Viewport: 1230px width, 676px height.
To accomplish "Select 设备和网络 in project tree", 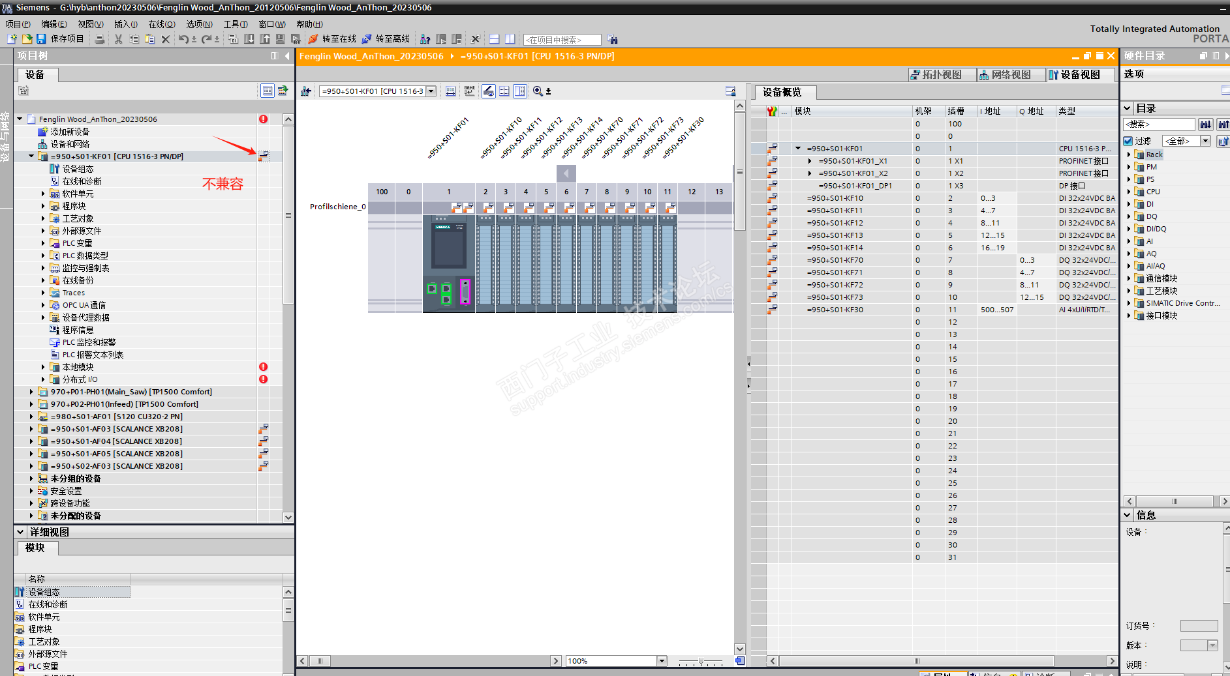I will click(x=70, y=144).
